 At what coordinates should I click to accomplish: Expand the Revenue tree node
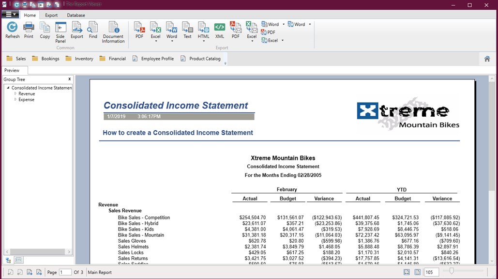click(15, 94)
